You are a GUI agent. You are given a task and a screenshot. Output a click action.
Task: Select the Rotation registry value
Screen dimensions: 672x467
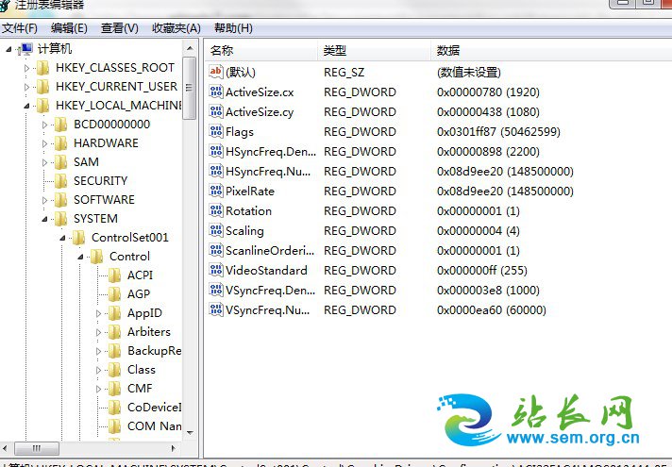point(248,211)
